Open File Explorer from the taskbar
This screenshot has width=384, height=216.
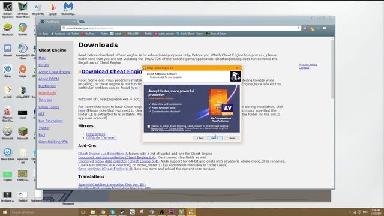coord(93,212)
